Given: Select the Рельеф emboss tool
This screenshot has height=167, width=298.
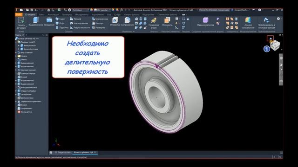Looking at the screenshot, I should pyautogui.click(x=75, y=19).
